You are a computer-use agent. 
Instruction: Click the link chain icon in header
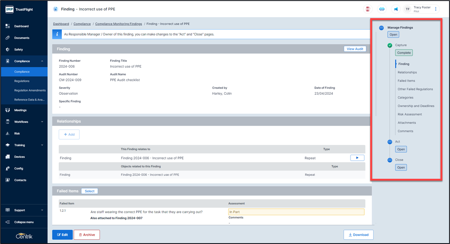[381, 9]
